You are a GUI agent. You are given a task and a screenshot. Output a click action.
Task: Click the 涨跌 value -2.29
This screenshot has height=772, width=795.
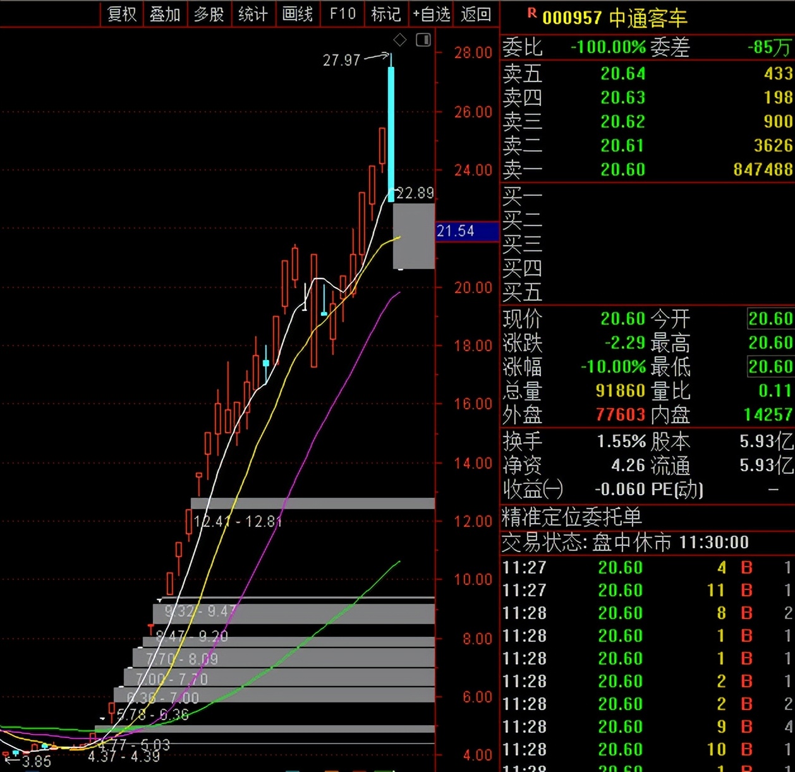pyautogui.click(x=625, y=343)
